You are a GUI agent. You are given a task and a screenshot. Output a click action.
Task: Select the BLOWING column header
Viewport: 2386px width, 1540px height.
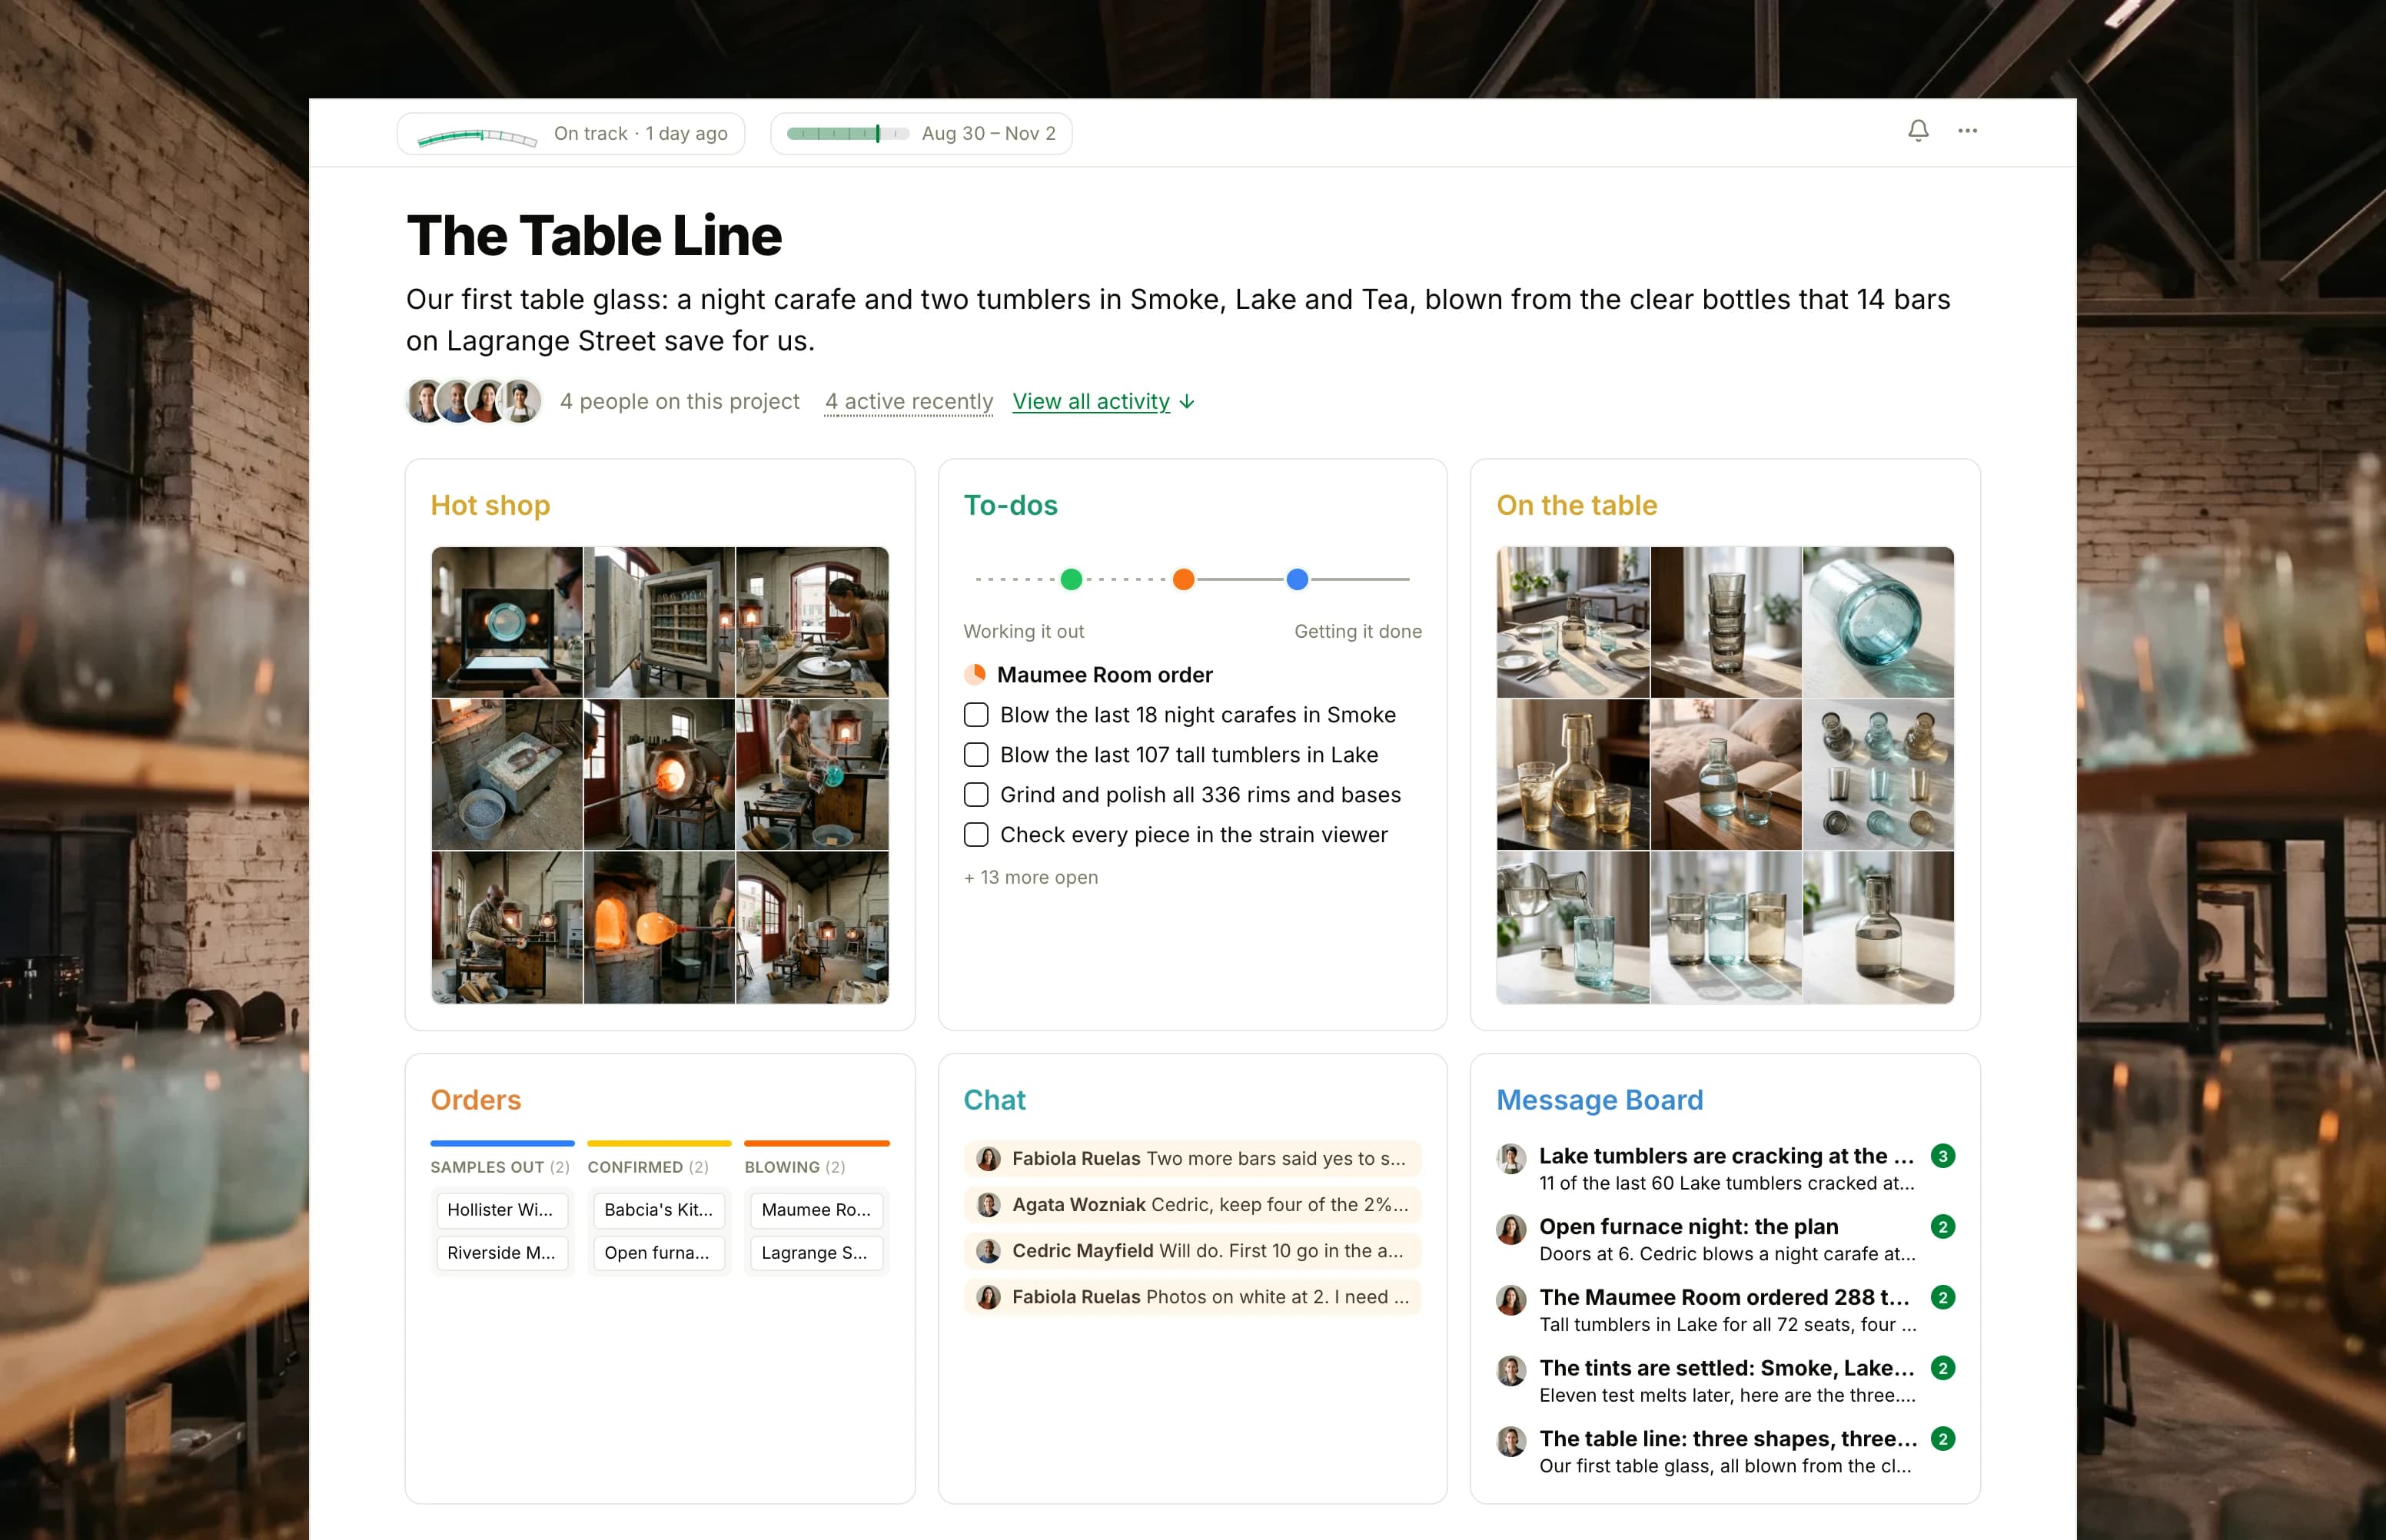795,1167
